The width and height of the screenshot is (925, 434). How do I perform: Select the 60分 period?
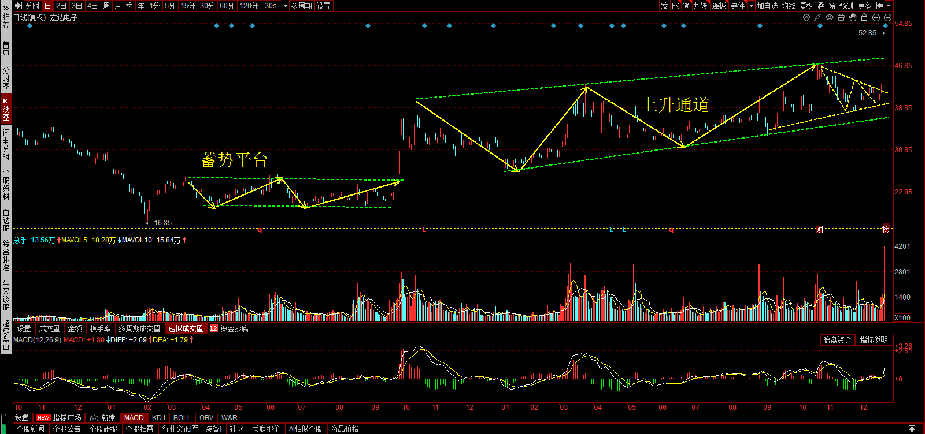pyautogui.click(x=227, y=6)
